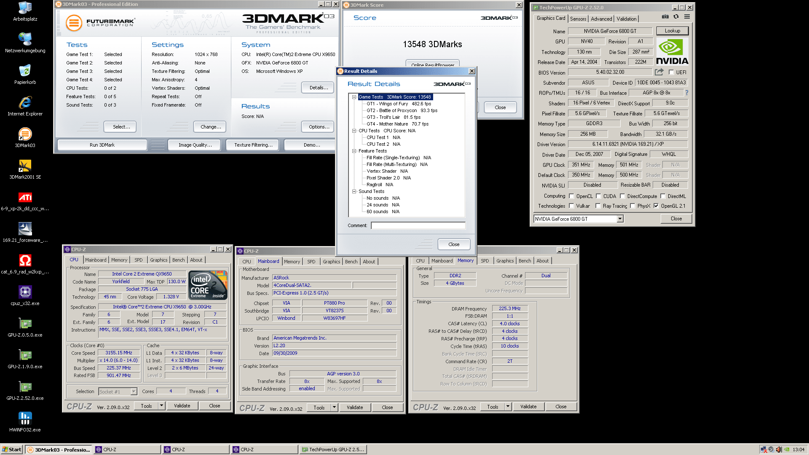
Task: Collapse the Feature Tests tree node
Action: 354,151
